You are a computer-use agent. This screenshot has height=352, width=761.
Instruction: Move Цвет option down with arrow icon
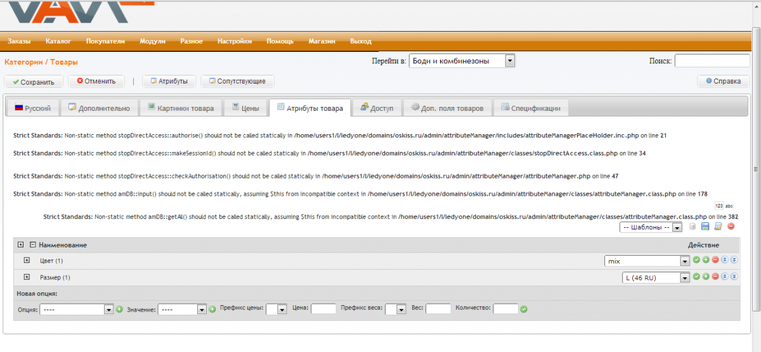(734, 260)
